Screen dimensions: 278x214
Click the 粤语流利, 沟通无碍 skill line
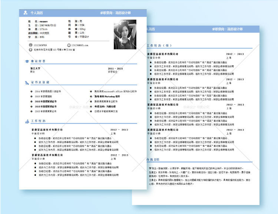(105, 106)
